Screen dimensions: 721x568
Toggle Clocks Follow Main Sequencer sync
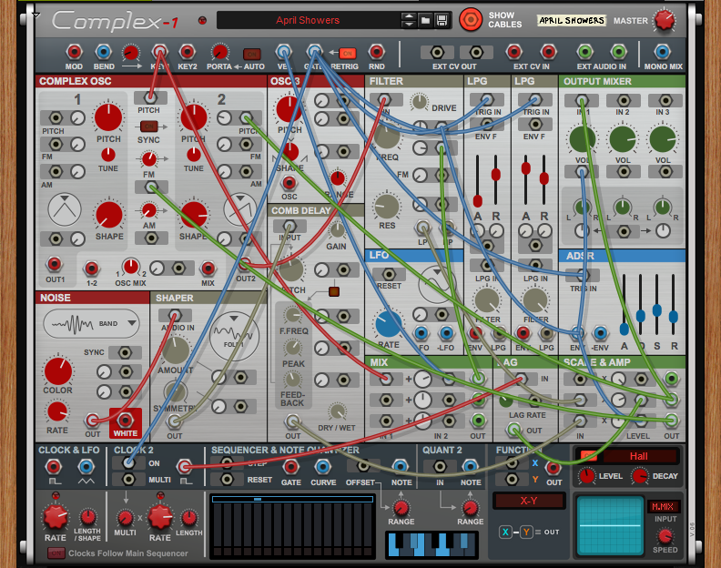56,553
